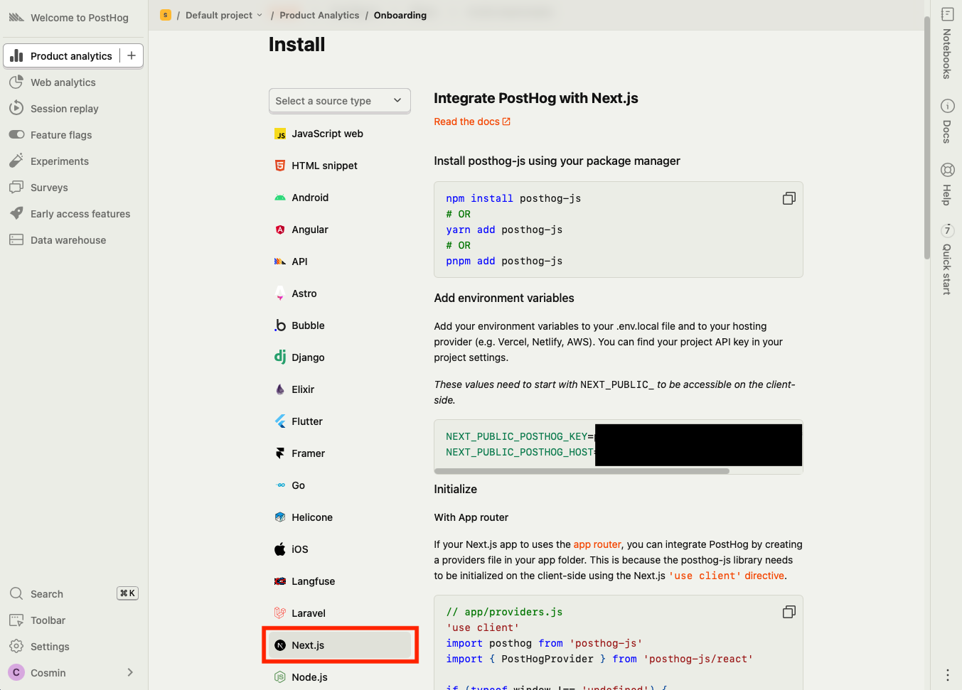This screenshot has height=690, width=962.
Task: Select iOS platform
Action: pos(340,549)
